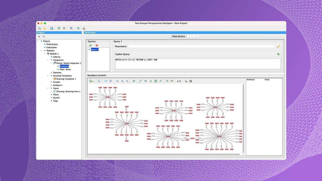Click the gray Redo arrow icon
The width and height of the screenshot is (322, 181).
tap(64, 28)
